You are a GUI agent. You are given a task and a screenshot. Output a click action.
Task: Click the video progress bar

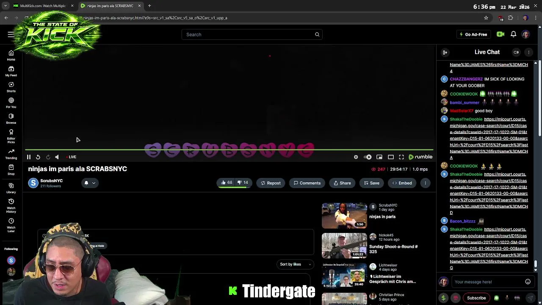click(229, 150)
